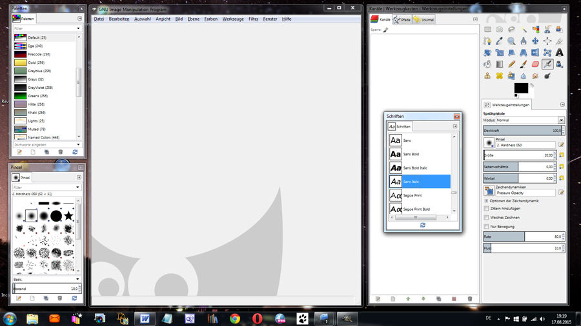Select the Ink tool
Viewport: 581px width, 326px height.
[559, 64]
